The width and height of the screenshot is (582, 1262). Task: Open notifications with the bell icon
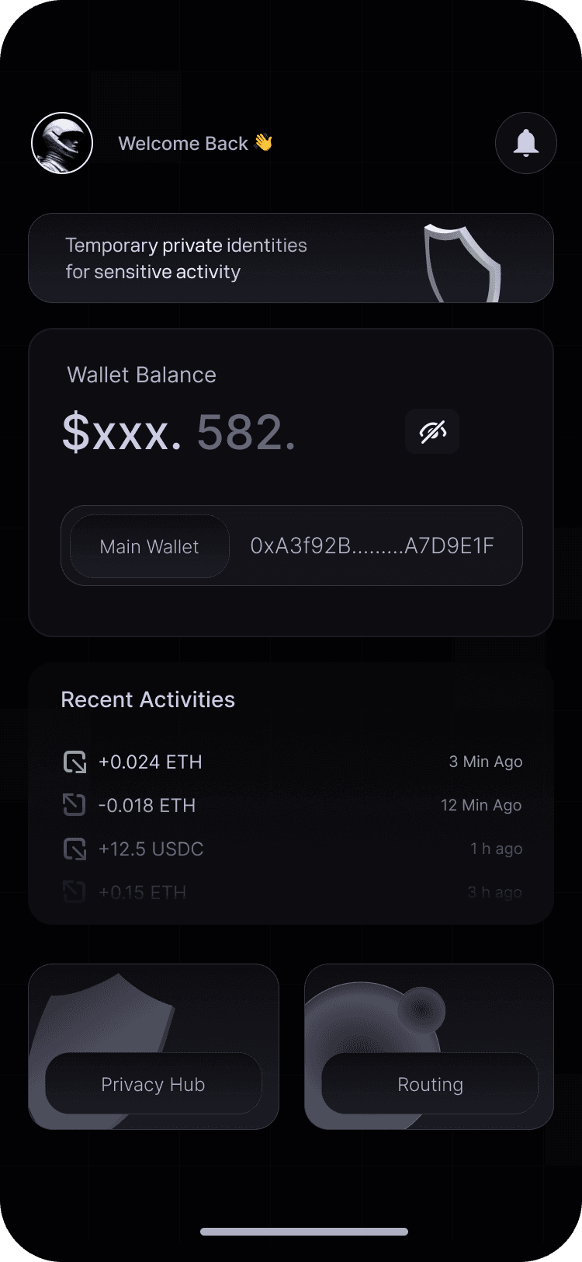pyautogui.click(x=526, y=143)
